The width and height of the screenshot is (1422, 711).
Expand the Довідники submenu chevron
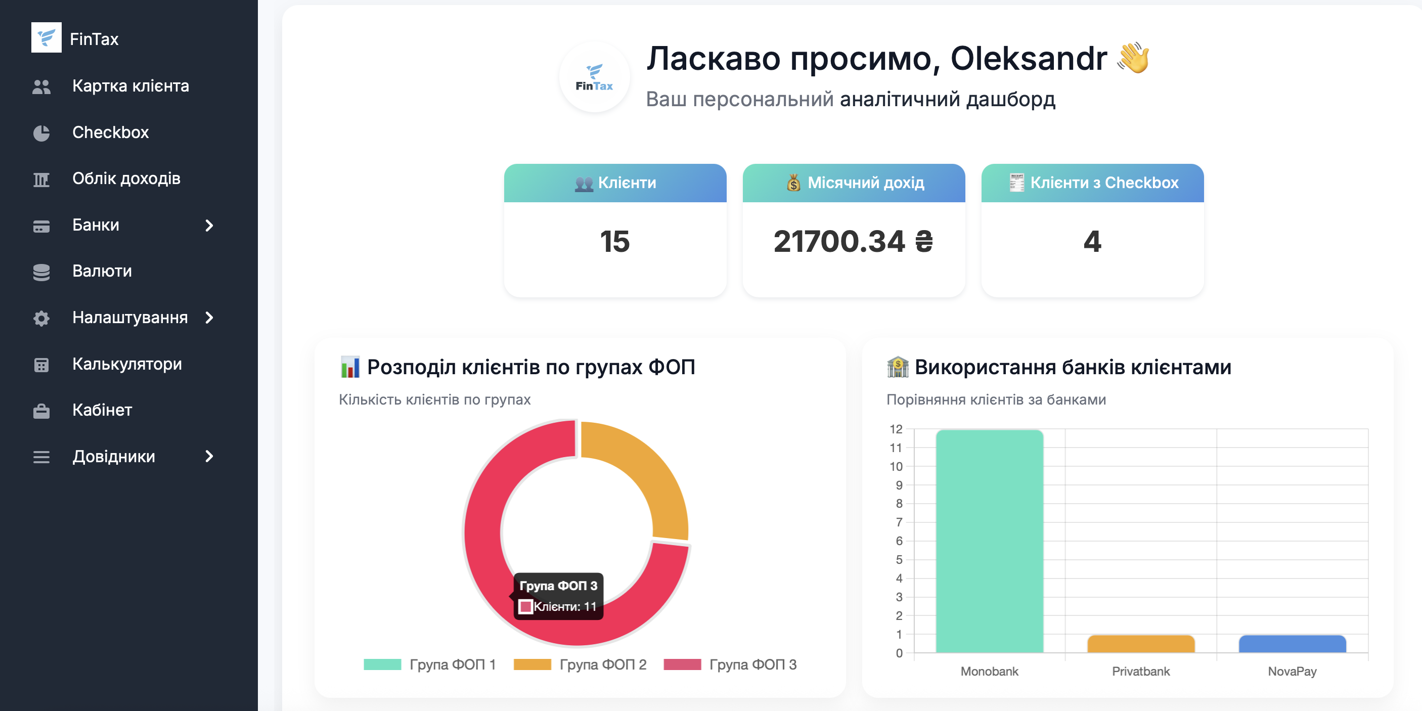pos(209,457)
